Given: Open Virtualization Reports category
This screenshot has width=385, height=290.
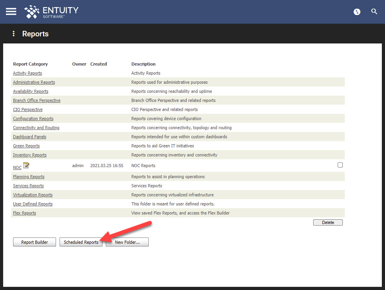Looking at the screenshot, I should 33,195.
